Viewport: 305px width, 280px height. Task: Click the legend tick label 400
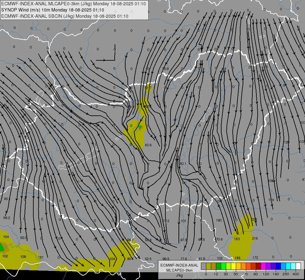(296, 274)
